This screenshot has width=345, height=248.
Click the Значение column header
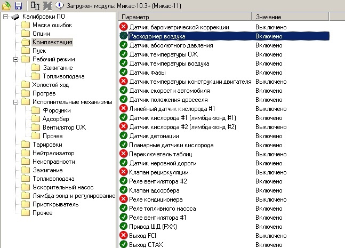point(290,17)
